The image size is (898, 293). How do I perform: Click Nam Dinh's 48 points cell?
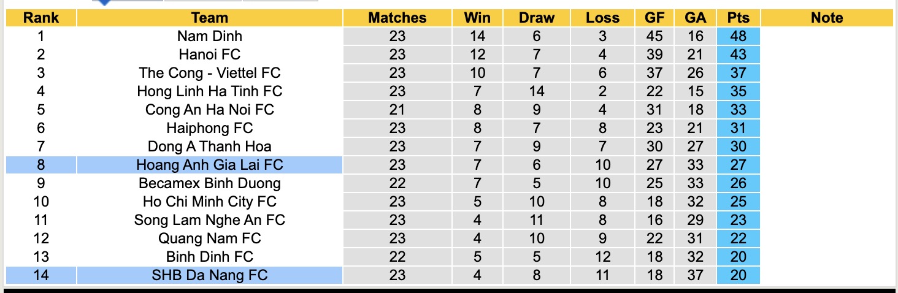tap(738, 36)
